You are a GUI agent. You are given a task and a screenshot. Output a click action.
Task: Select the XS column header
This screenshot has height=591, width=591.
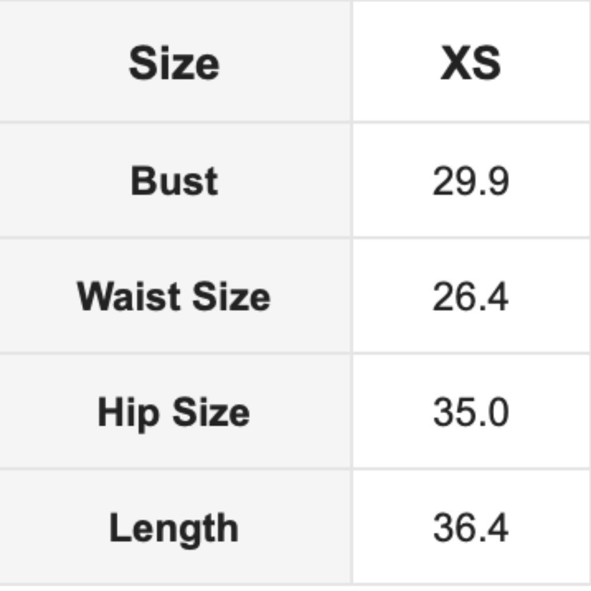[470, 63]
